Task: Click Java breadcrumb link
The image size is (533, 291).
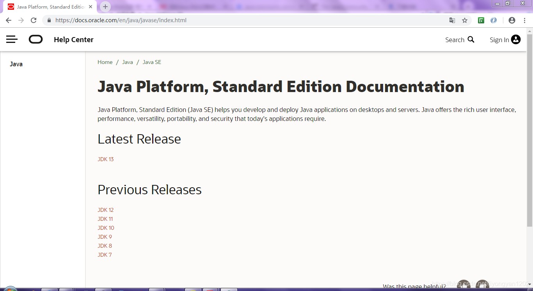Action: pyautogui.click(x=128, y=62)
